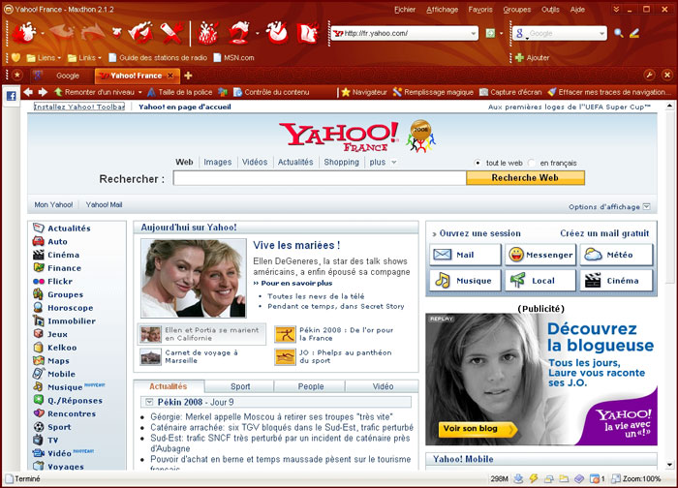Click in the Rechercher search input field
The height and width of the screenshot is (488, 678).
(x=320, y=177)
